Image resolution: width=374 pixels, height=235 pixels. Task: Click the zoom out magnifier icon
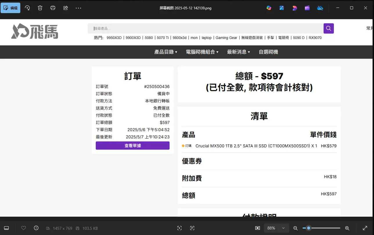[x=296, y=228]
